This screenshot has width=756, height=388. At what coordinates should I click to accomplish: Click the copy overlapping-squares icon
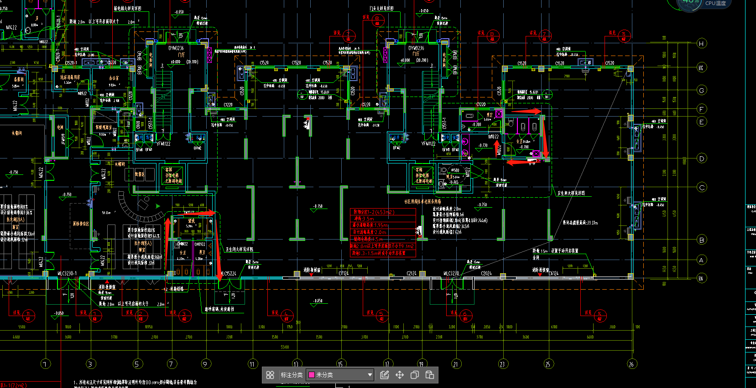(x=414, y=375)
